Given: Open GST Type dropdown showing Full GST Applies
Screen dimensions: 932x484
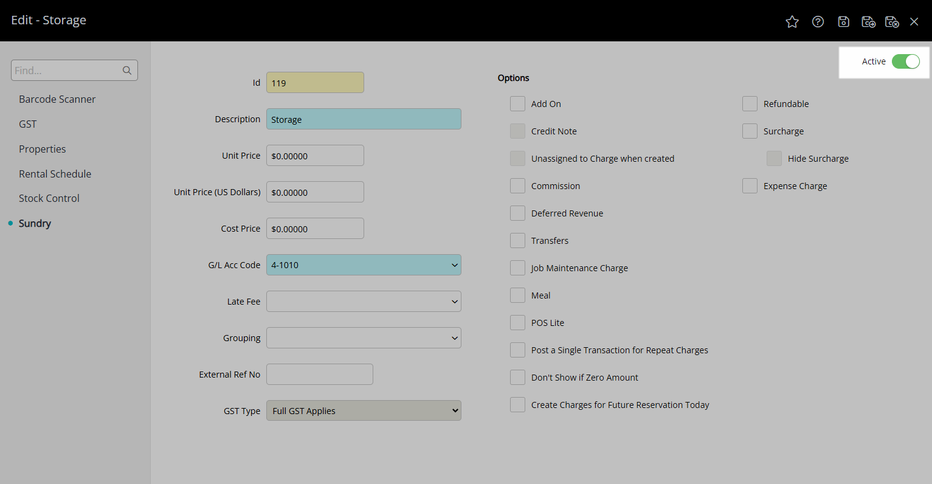Looking at the screenshot, I should click(x=364, y=411).
